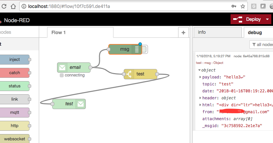Click the test email output node envelope icon

coord(81,104)
